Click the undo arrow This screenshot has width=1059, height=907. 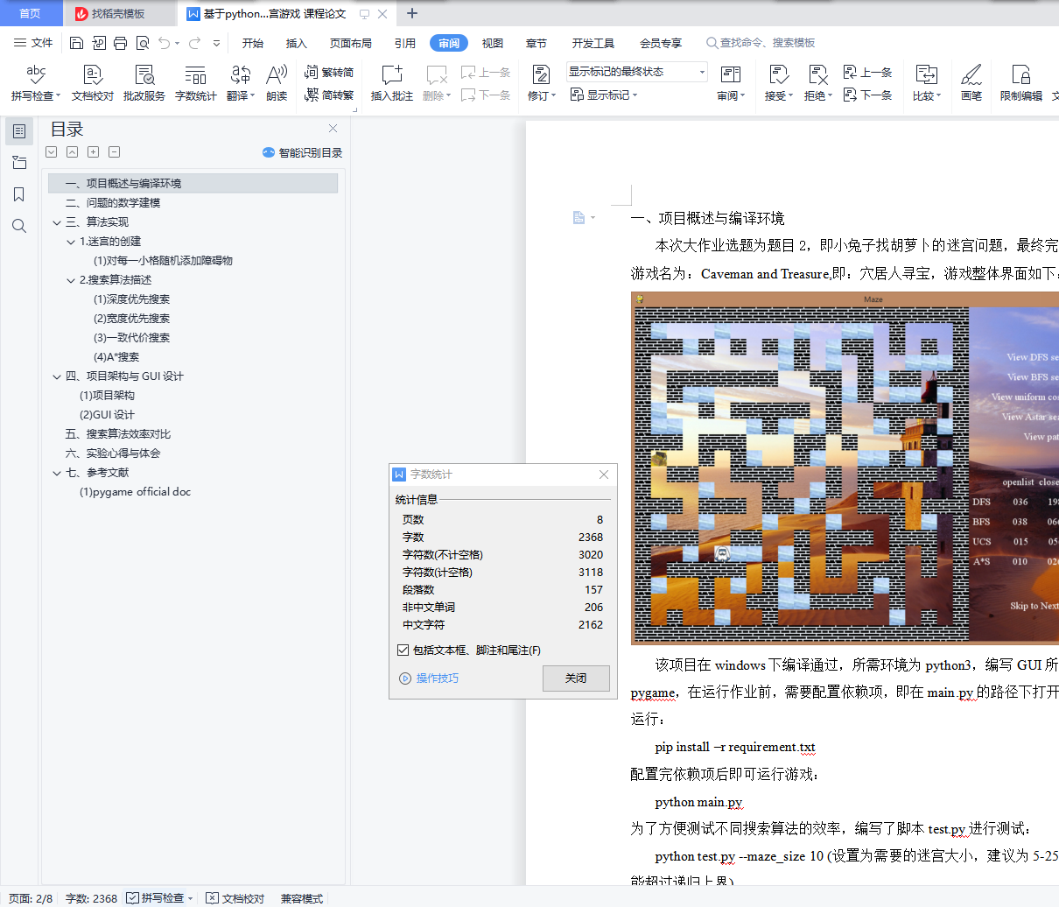(164, 43)
